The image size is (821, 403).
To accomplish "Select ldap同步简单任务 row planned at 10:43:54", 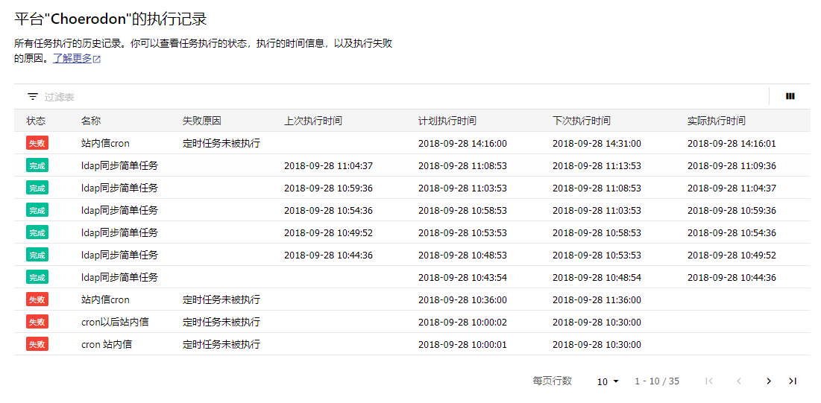I will click(x=412, y=277).
